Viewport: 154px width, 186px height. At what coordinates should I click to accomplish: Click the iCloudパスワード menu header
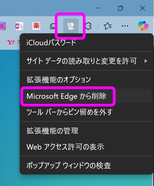[x=51, y=43]
